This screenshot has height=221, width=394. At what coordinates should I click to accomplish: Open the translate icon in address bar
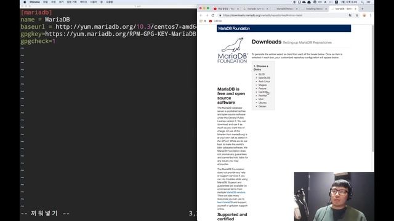(x=350, y=15)
